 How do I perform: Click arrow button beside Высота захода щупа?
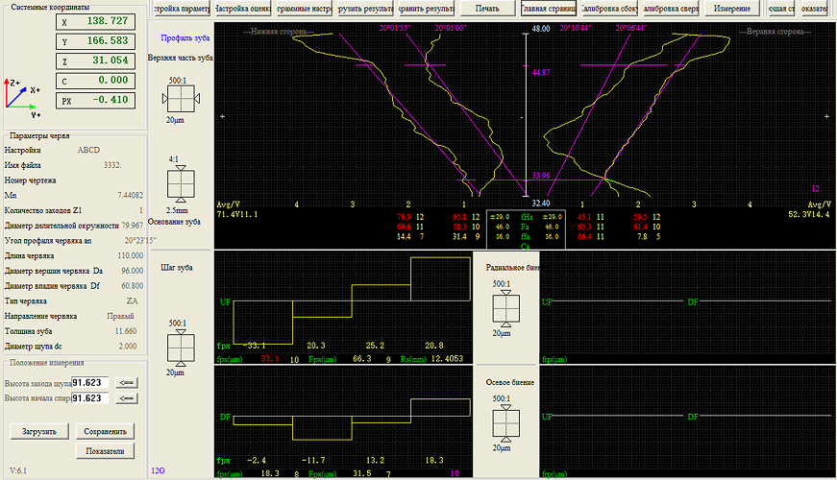[127, 383]
